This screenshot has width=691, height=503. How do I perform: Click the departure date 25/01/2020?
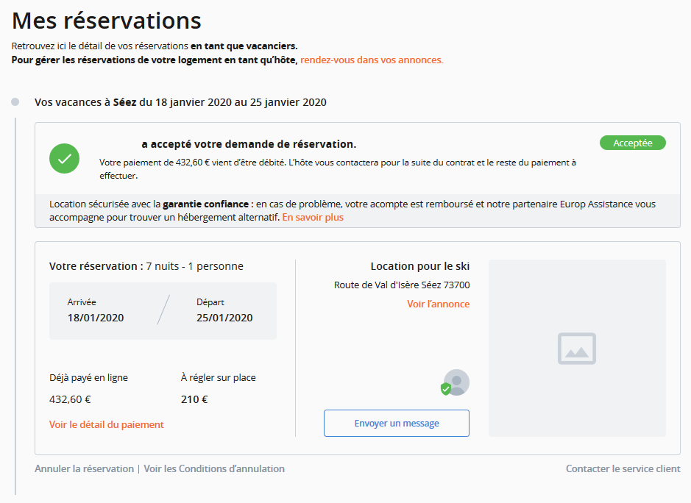click(224, 318)
